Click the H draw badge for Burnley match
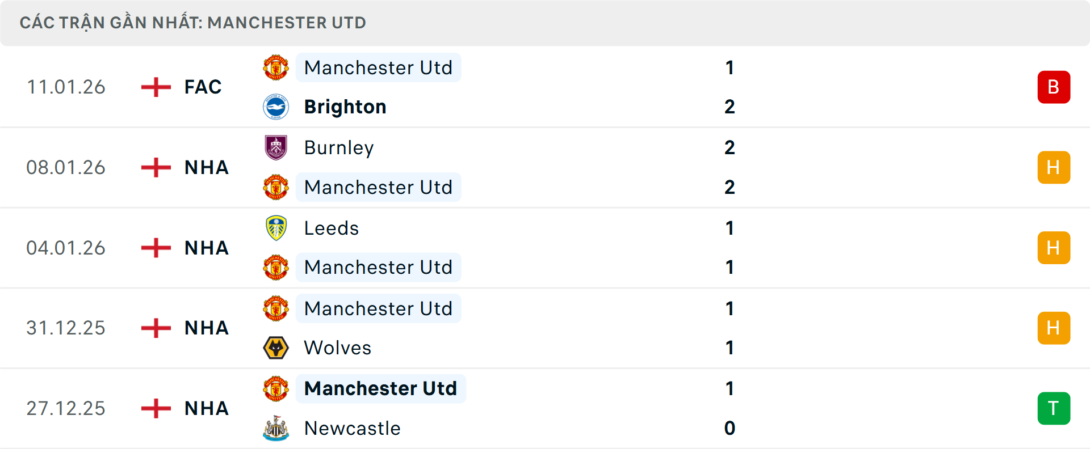1090x449 pixels. pos(1054,167)
